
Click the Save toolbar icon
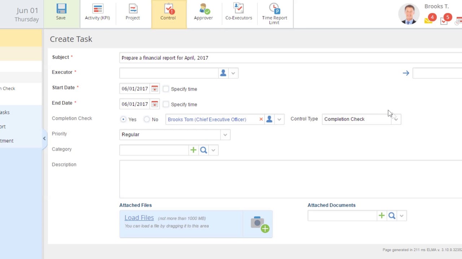(61, 12)
